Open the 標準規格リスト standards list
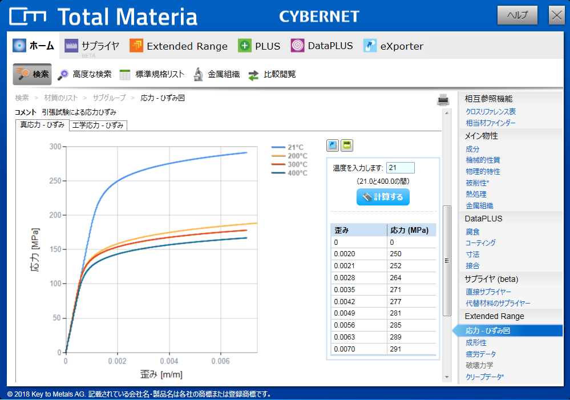 [152, 74]
